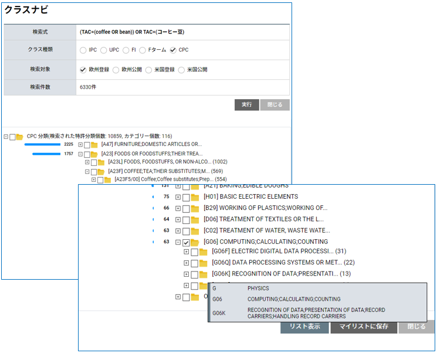437x353 pixels.
Task: Check the box for D06 TREATMENT OF TEXTILES
Action: pyautogui.click(x=186, y=219)
